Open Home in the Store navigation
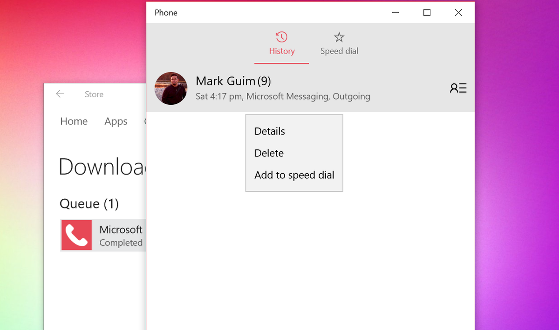Viewport: 559px width, 330px height. coord(74,121)
